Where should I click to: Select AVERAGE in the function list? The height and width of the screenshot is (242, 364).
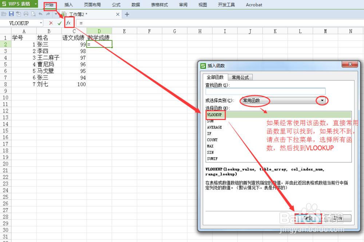coord(214,127)
